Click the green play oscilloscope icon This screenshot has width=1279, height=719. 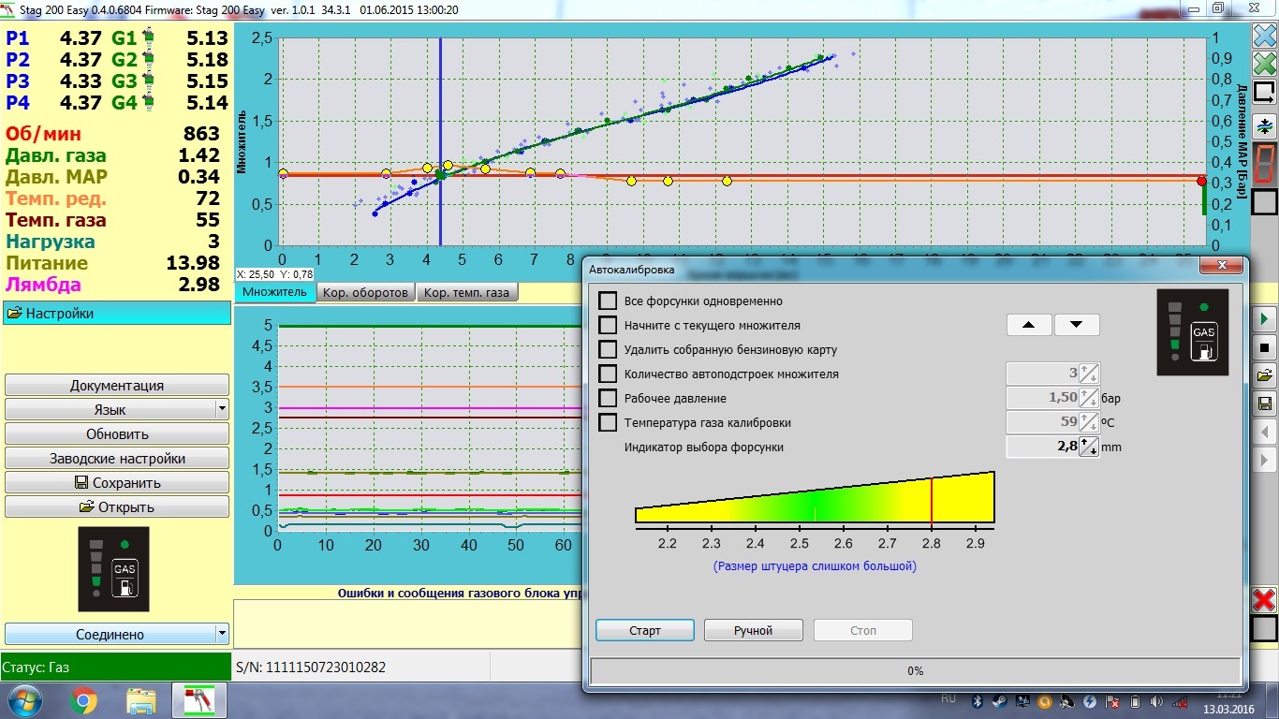pyautogui.click(x=1264, y=319)
